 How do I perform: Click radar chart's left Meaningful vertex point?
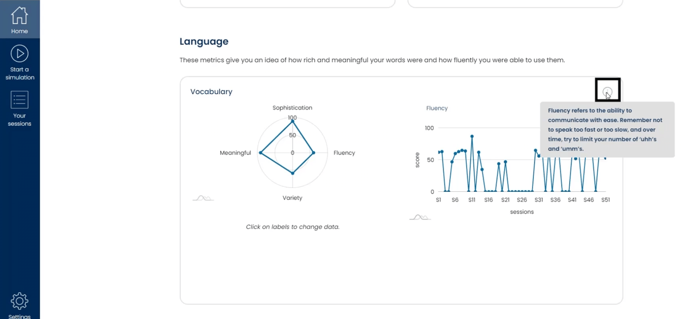tap(260, 153)
